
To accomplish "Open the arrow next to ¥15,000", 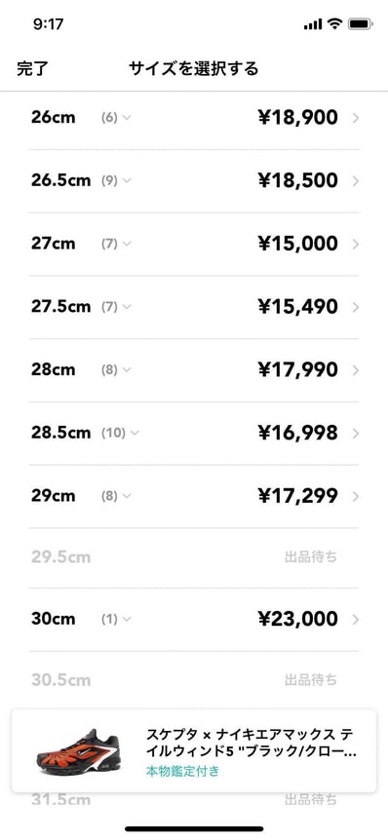I will [x=356, y=245].
